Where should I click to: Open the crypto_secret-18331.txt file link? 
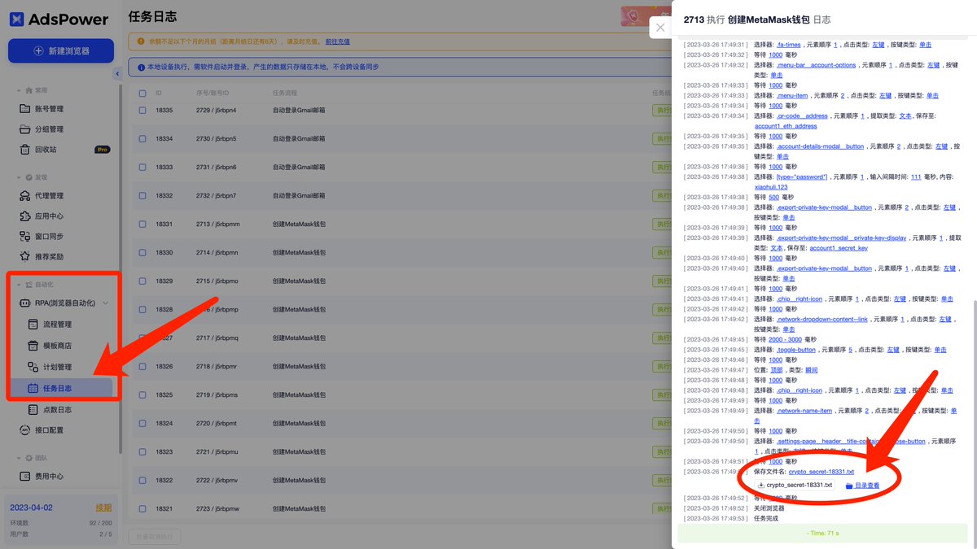point(821,472)
